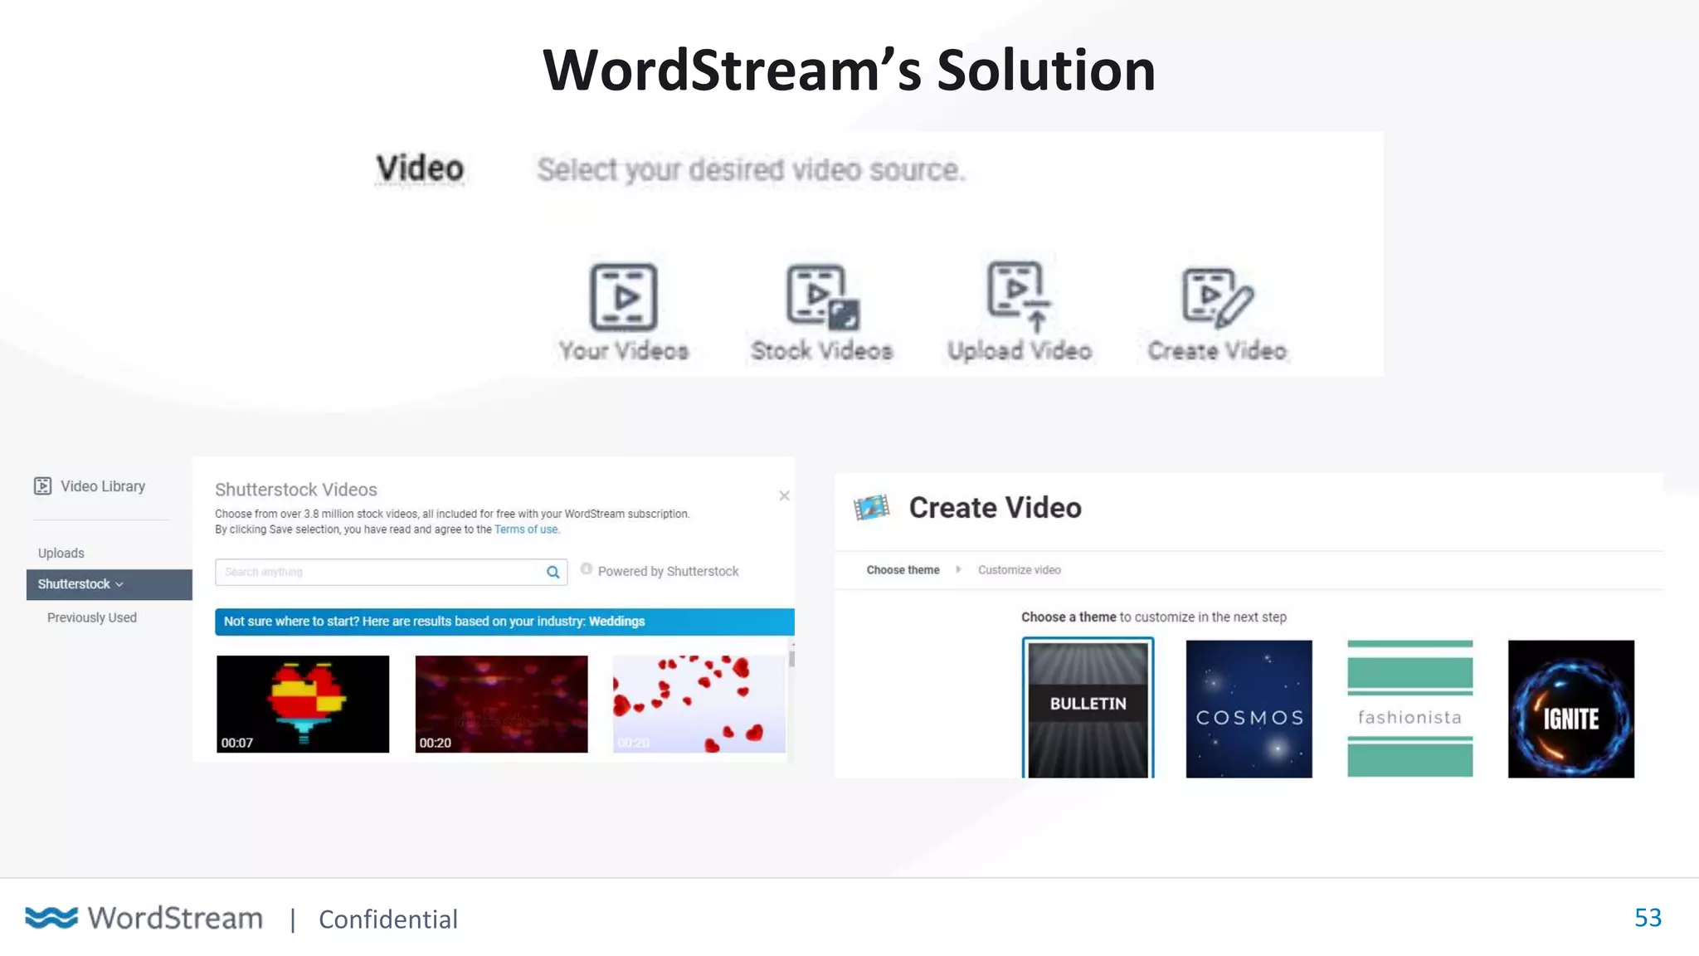The height and width of the screenshot is (956, 1699).
Task: Select the Your Videos source icon
Action: tap(624, 296)
